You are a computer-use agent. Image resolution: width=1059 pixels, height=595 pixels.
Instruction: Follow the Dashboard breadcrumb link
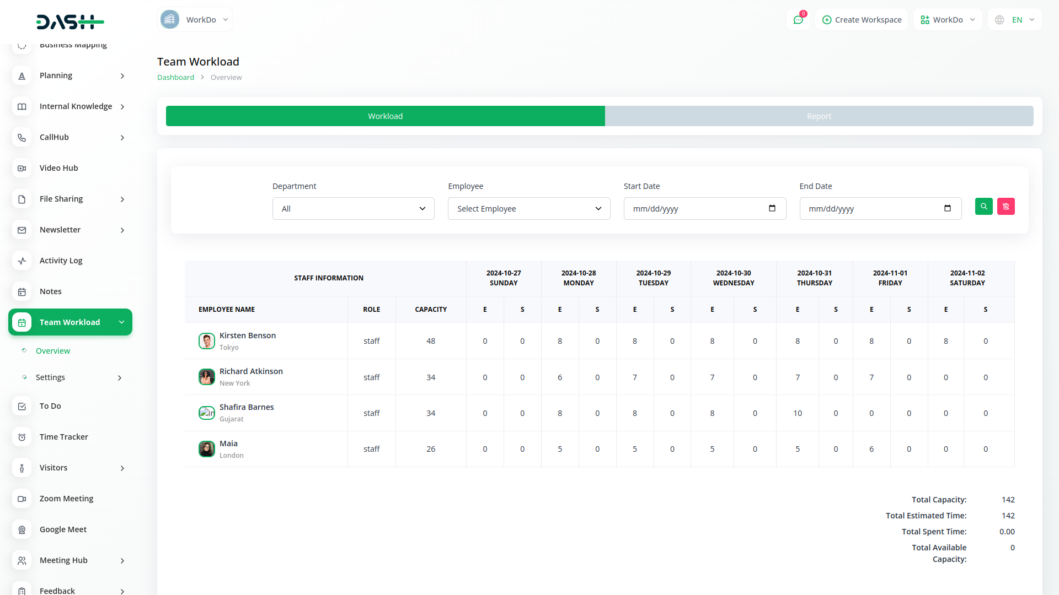(x=175, y=78)
